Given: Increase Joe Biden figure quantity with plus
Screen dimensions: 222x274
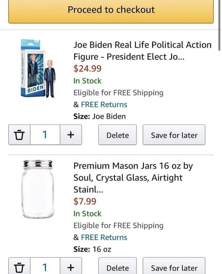Looking at the screenshot, I should click(x=71, y=135).
